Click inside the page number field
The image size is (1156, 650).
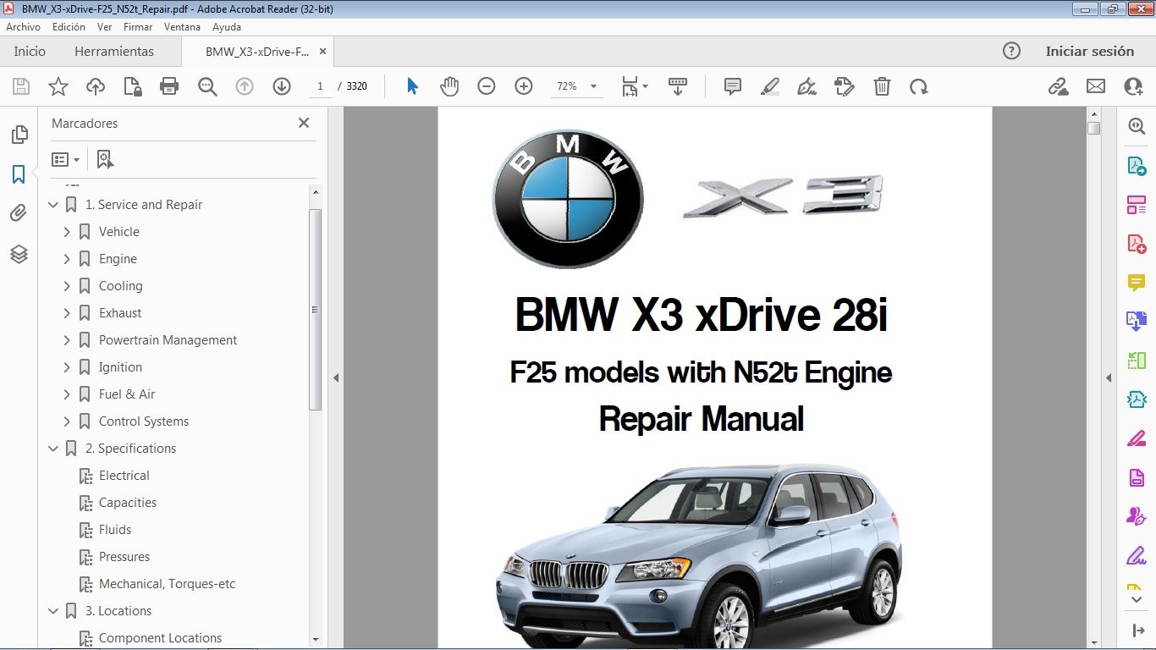(320, 85)
